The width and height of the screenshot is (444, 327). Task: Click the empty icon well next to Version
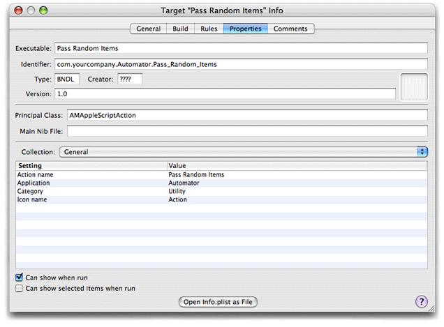click(413, 86)
